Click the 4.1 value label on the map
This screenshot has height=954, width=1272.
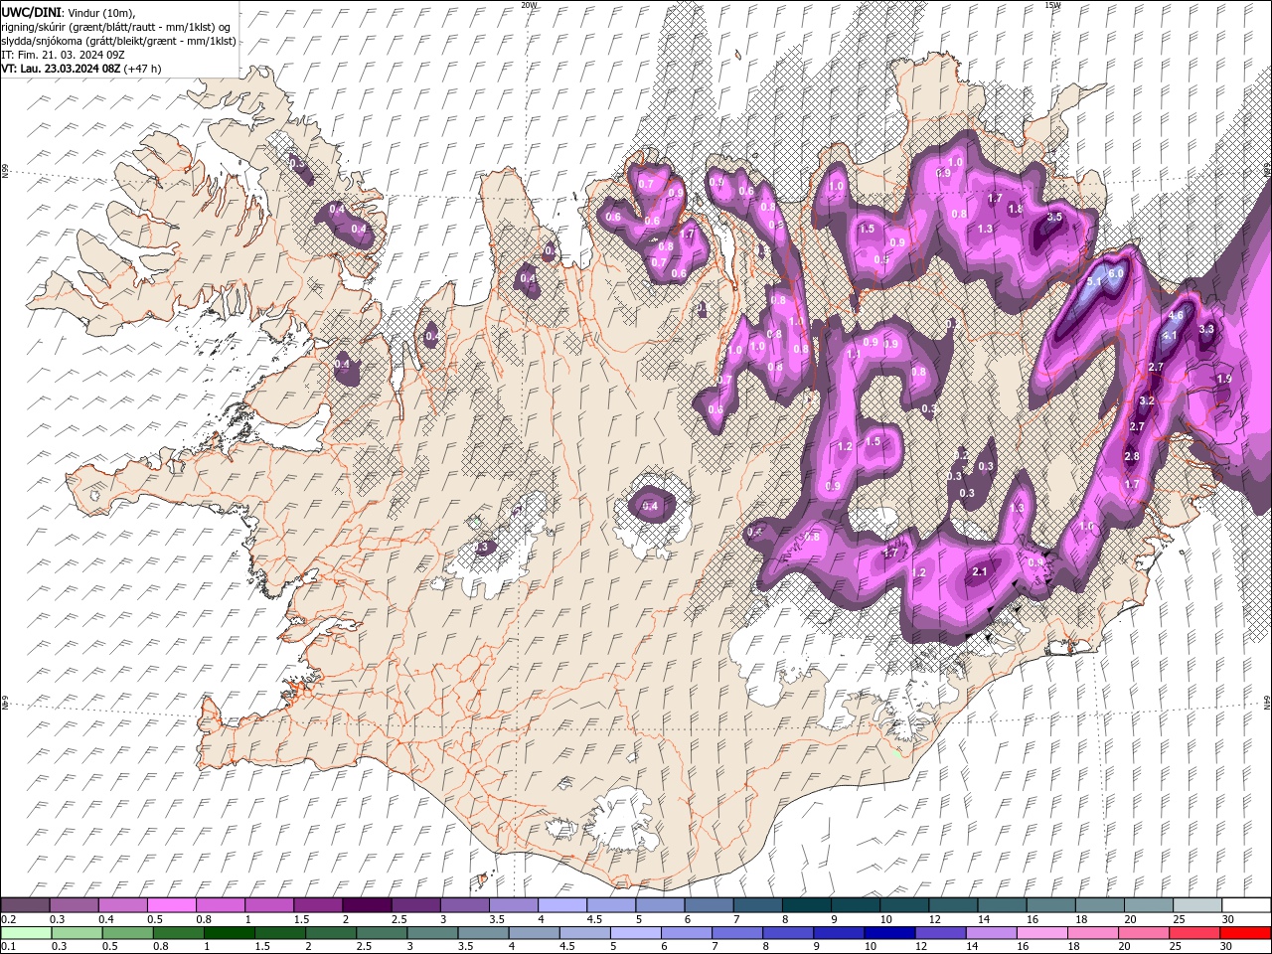[x=1170, y=336]
